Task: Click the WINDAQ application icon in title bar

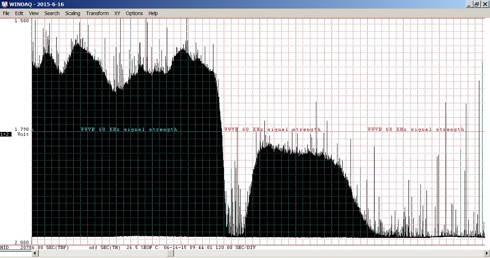Action: (x=5, y=4)
